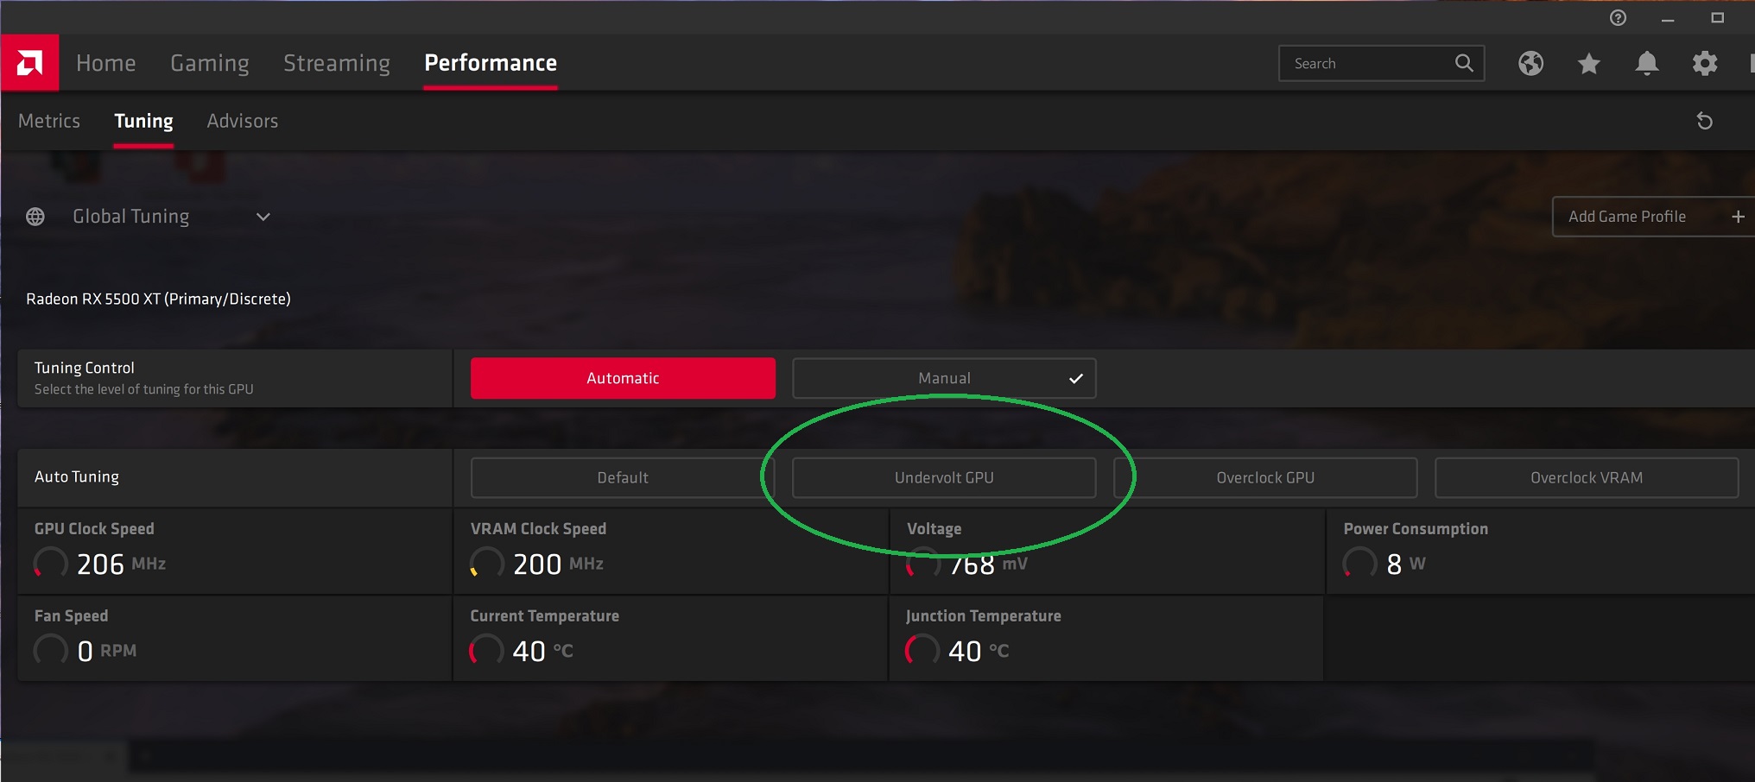Open notifications bell icon
This screenshot has height=782, width=1755.
[x=1647, y=63]
